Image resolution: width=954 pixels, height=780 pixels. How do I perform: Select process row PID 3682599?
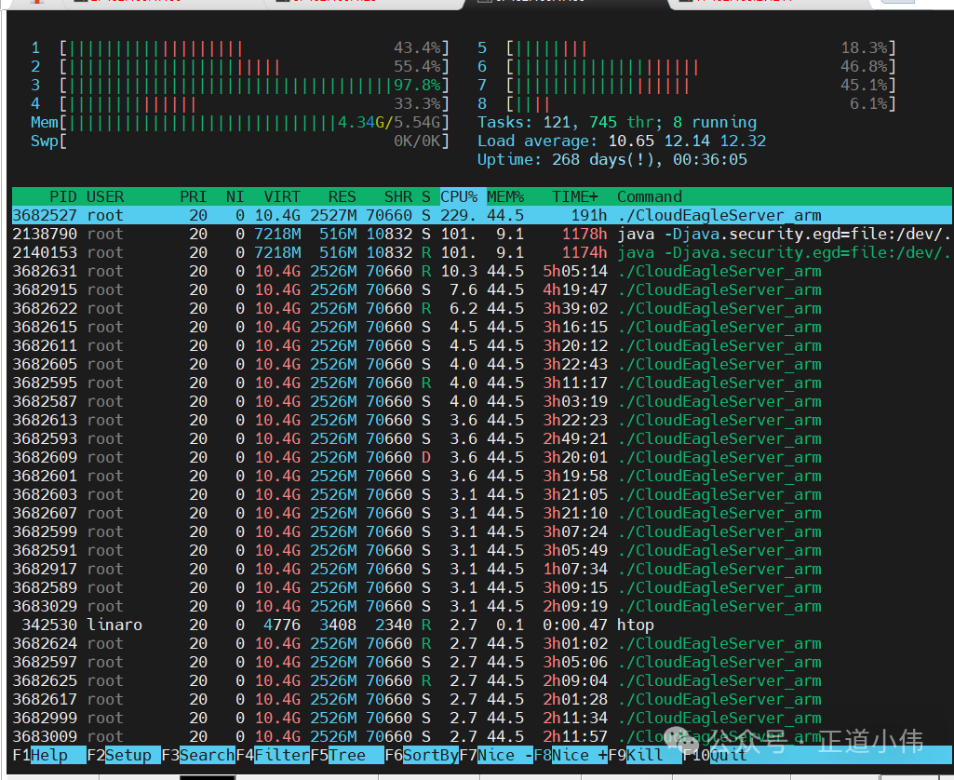click(482, 531)
